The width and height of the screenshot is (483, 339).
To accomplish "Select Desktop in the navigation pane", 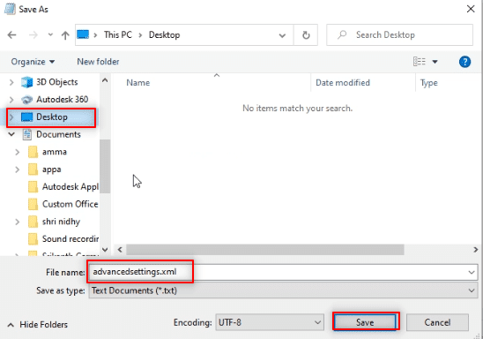I will coord(52,117).
